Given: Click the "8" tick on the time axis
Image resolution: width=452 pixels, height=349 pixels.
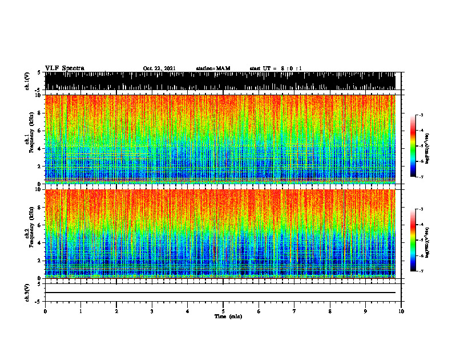Looking at the screenshot, I should (x=330, y=311).
